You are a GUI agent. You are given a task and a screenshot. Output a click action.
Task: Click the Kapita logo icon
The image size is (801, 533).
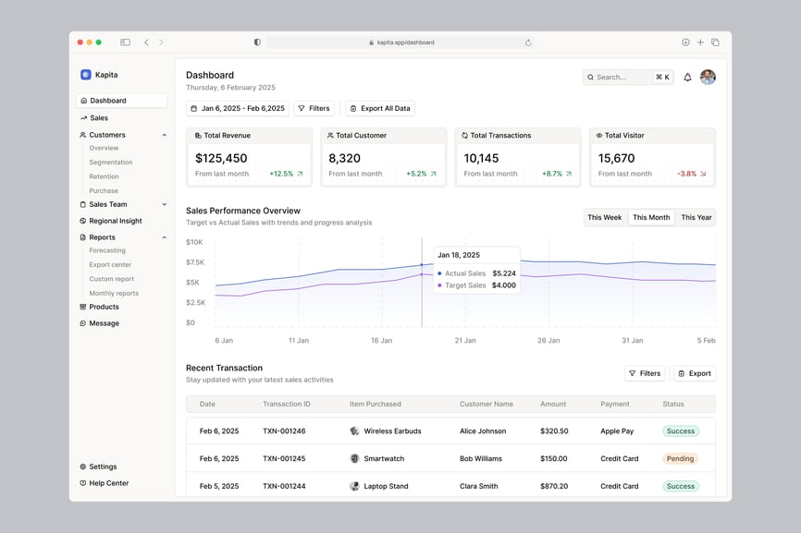86,75
